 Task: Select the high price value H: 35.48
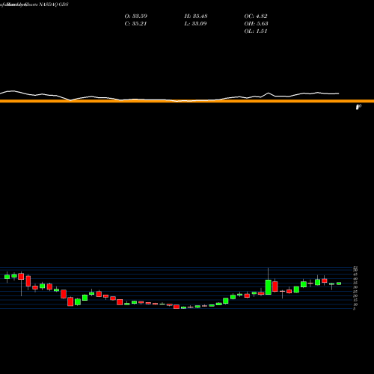coord(196,16)
